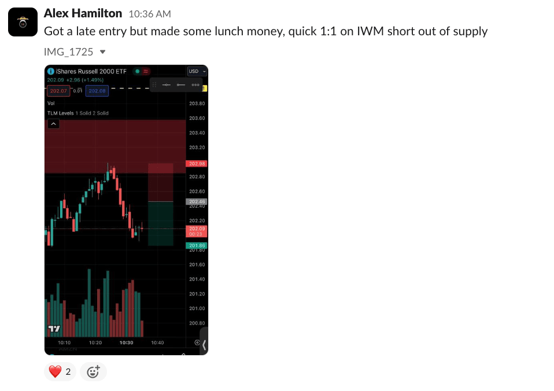Collapse the indicator legend chevron
Viewport: 554px width, 391px height.
pyautogui.click(x=53, y=124)
